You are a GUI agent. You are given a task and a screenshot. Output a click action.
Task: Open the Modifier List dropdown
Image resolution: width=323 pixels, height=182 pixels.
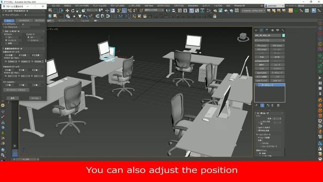270,40
